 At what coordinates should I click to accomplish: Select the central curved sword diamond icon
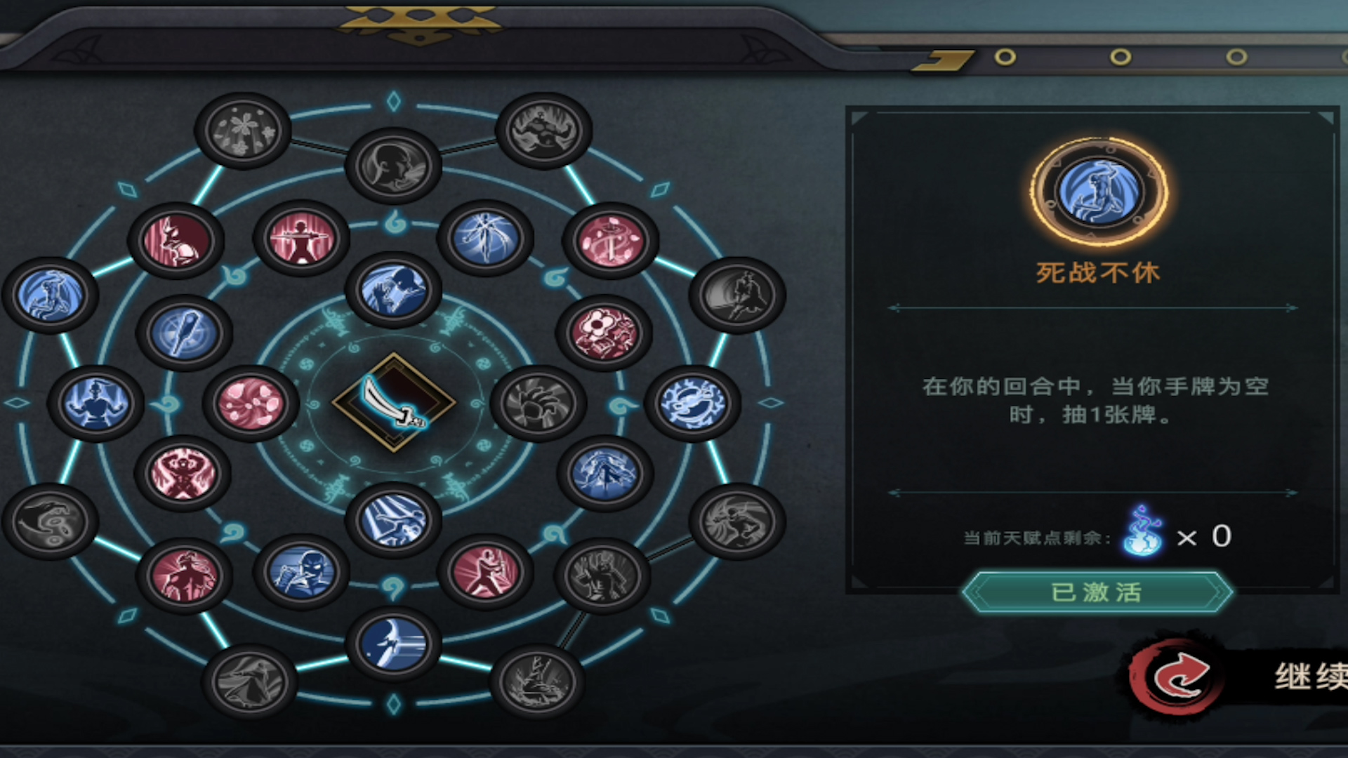[x=394, y=403]
